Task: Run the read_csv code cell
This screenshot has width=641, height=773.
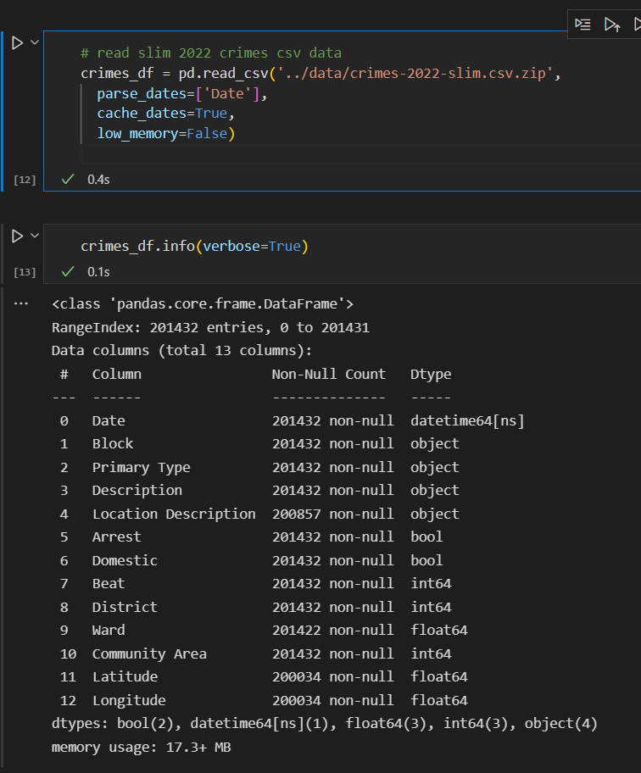Action: click(17, 42)
